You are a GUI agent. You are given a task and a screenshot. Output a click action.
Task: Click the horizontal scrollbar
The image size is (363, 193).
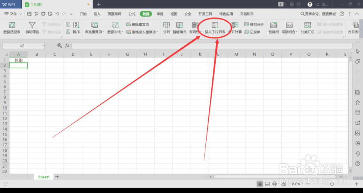[274, 177]
